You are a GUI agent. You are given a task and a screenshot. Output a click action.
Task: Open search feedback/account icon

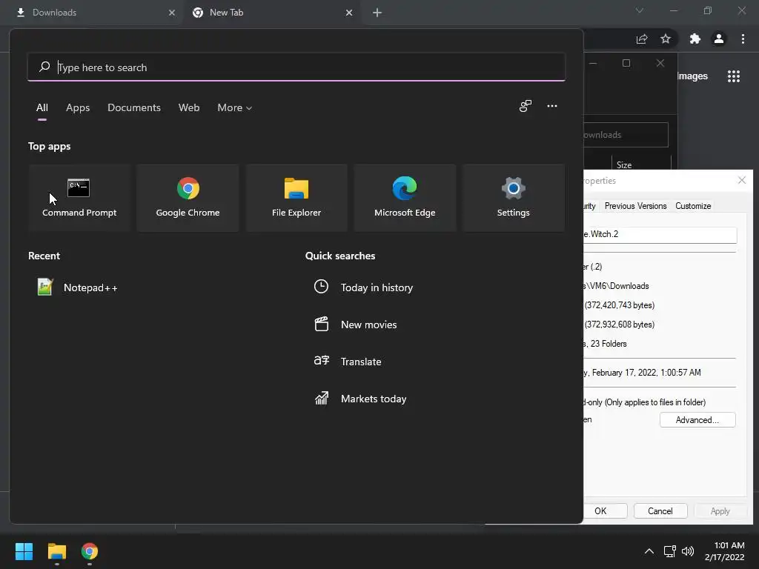click(x=526, y=106)
